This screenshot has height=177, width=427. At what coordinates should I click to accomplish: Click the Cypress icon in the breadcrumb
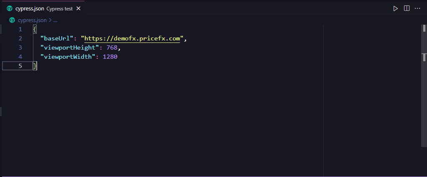coord(12,20)
